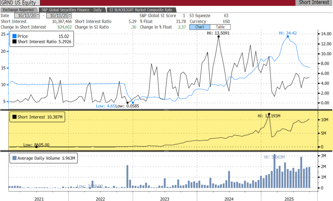The height and width of the screenshot is (201, 333).
Task: Open the start date calendar picker
Action: (38, 15)
